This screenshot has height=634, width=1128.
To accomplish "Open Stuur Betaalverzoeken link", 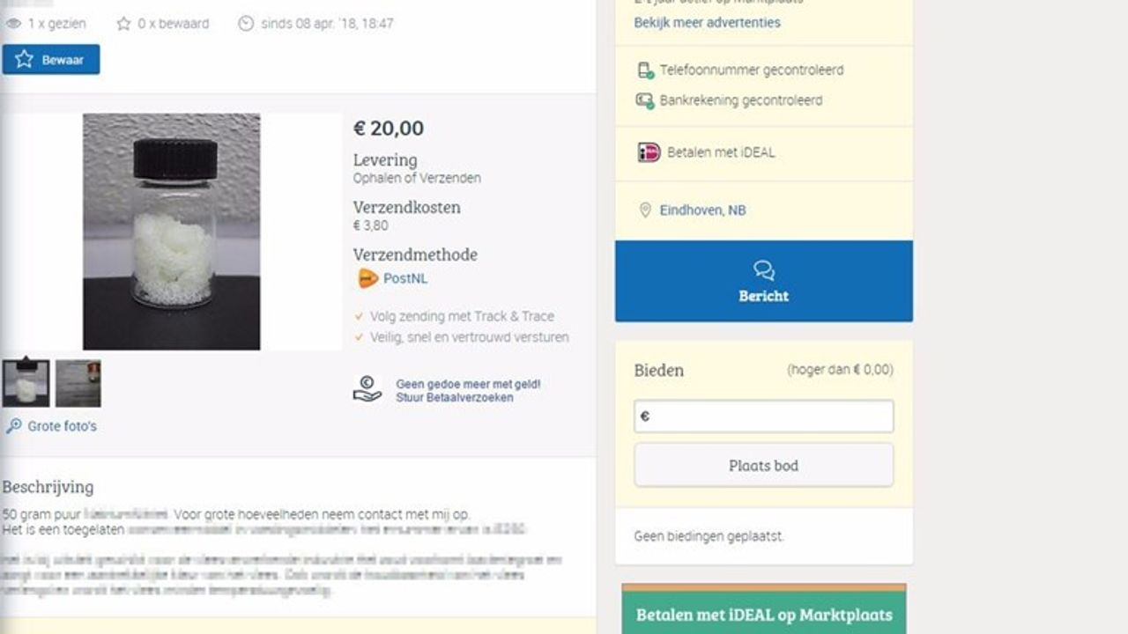I will (454, 397).
